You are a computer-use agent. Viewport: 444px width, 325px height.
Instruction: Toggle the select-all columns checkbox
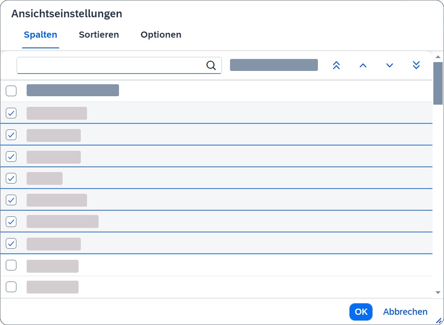tap(11, 91)
